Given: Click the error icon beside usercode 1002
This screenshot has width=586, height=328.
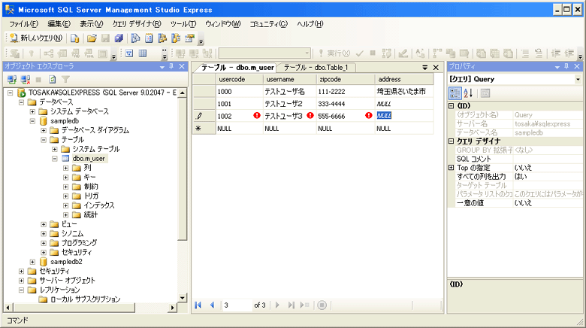Looking at the screenshot, I should pos(257,115).
